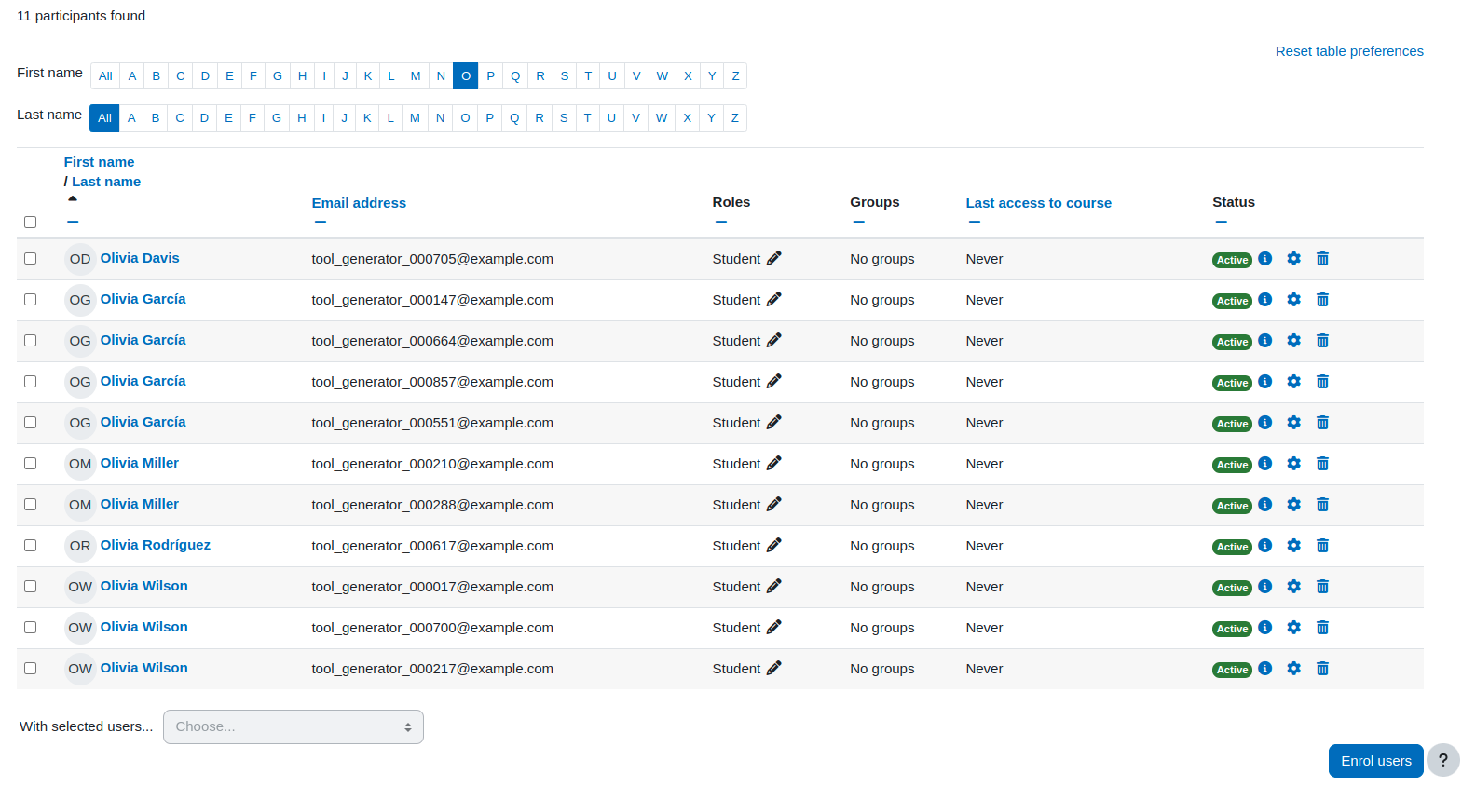
Task: Show enrolment info in tool_generator_000664 row
Action: 1264,340
